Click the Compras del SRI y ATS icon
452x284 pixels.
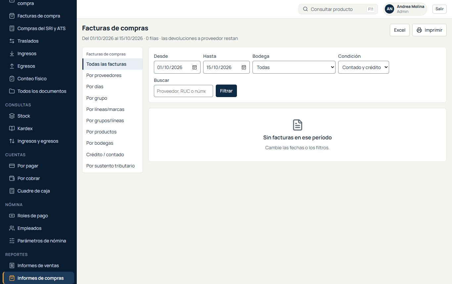[x=12, y=28]
